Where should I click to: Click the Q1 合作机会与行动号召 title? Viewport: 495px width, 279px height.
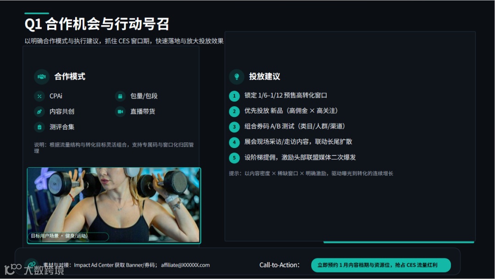[97, 24]
